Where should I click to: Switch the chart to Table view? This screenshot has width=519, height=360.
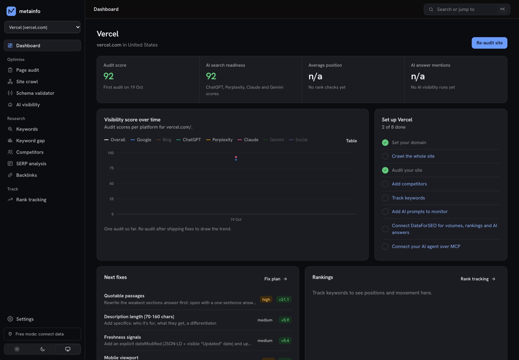[351, 141]
